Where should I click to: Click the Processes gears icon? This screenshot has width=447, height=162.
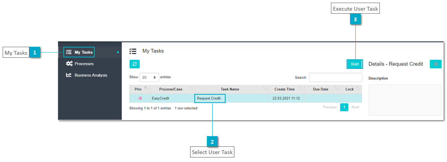[69, 64]
